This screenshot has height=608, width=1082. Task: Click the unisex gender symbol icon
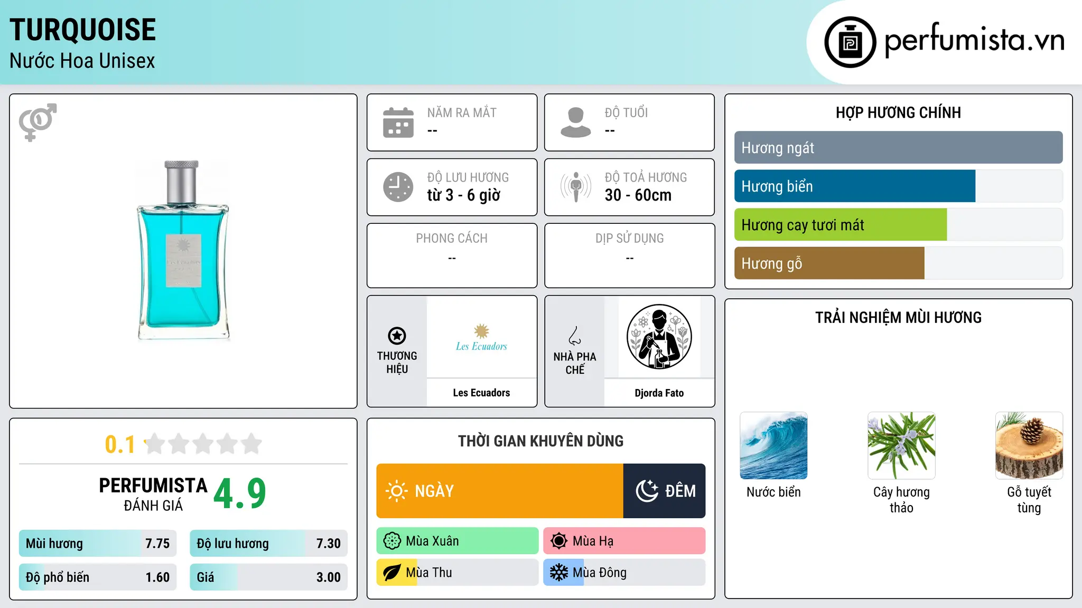click(38, 122)
